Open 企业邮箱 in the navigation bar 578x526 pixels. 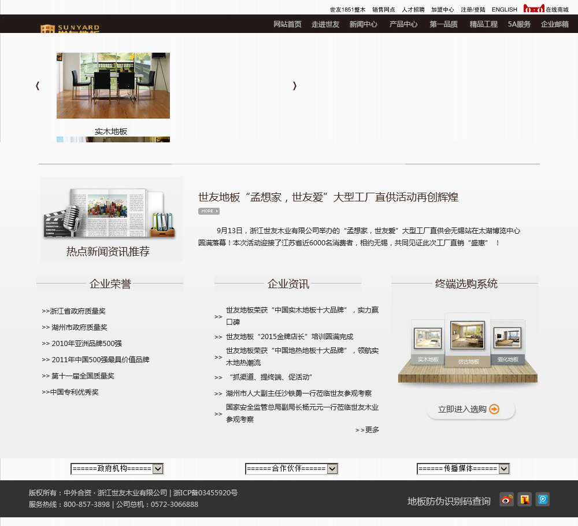pyautogui.click(x=555, y=24)
